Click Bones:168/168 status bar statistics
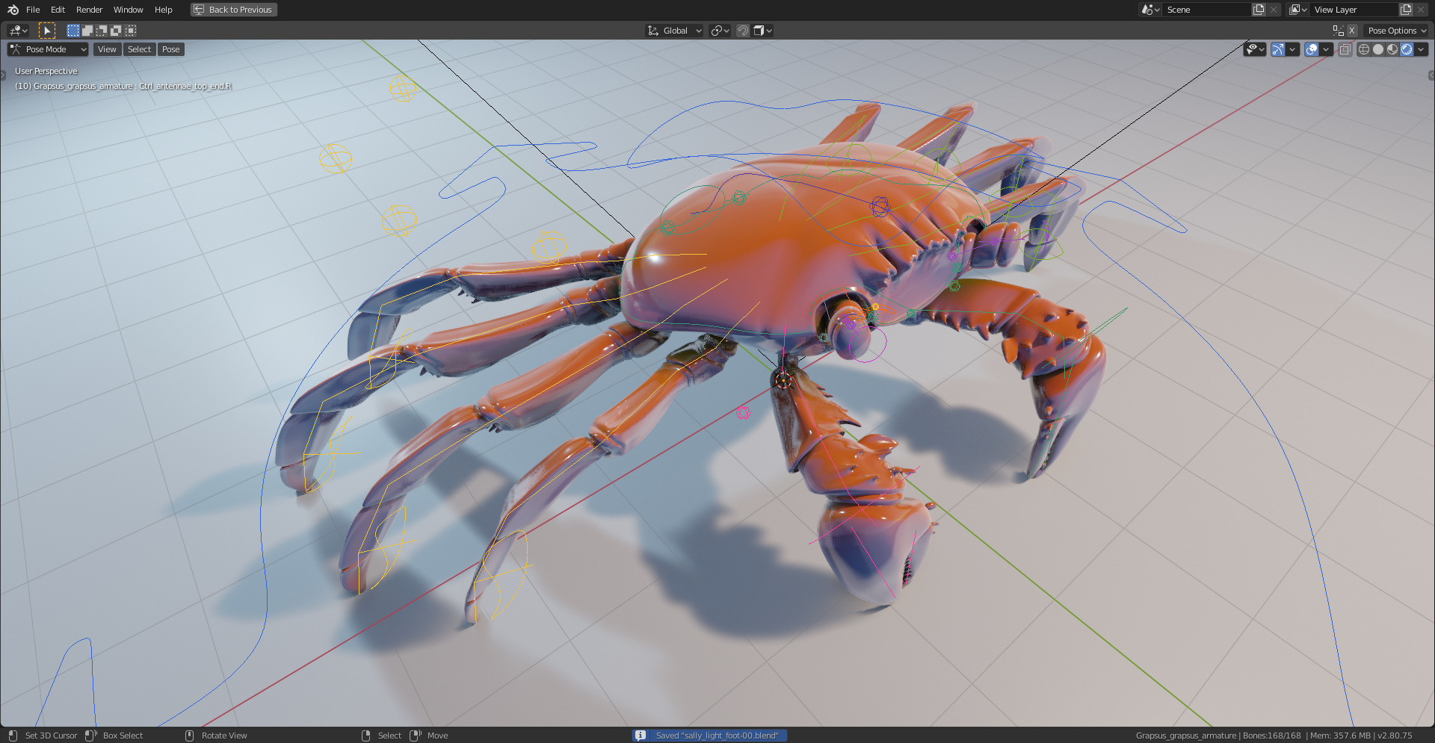This screenshot has height=743, width=1435. (1271, 736)
